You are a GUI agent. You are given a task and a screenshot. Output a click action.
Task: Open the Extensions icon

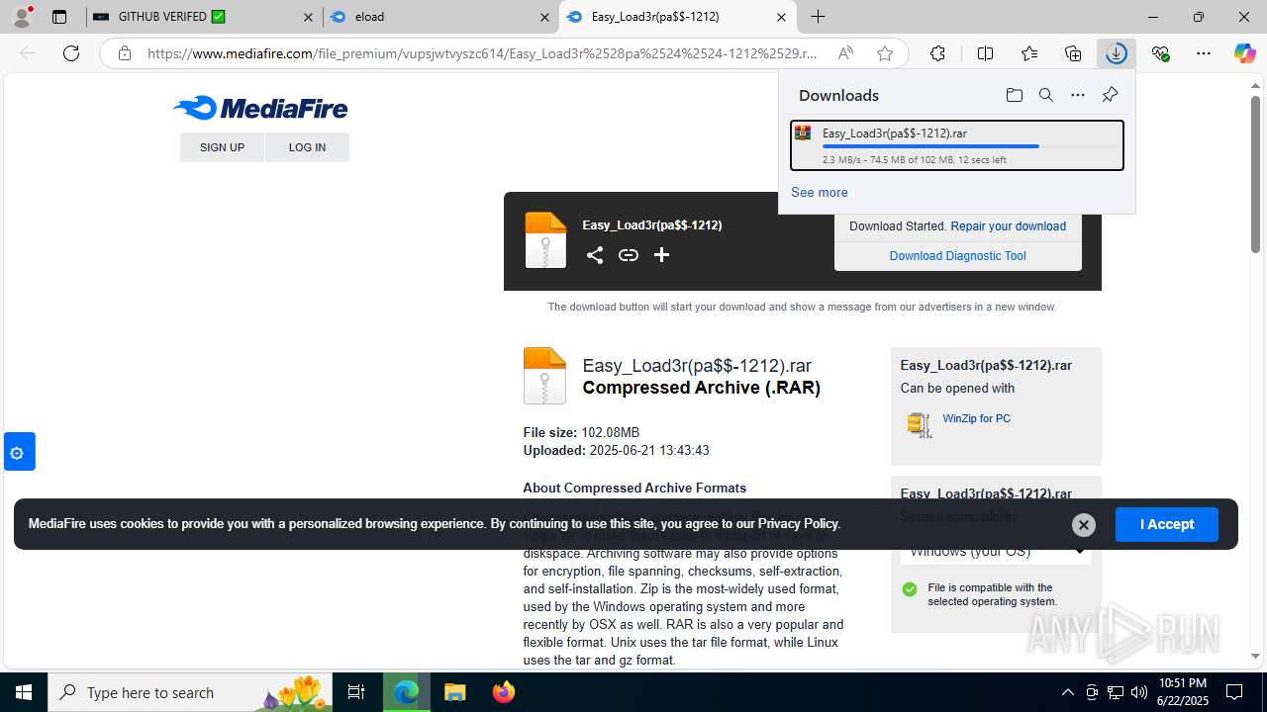coord(937,53)
